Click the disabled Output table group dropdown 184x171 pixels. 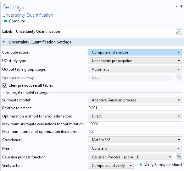[x=131, y=78]
